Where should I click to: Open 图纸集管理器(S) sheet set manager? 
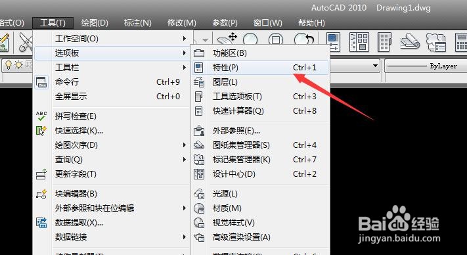click(259, 145)
